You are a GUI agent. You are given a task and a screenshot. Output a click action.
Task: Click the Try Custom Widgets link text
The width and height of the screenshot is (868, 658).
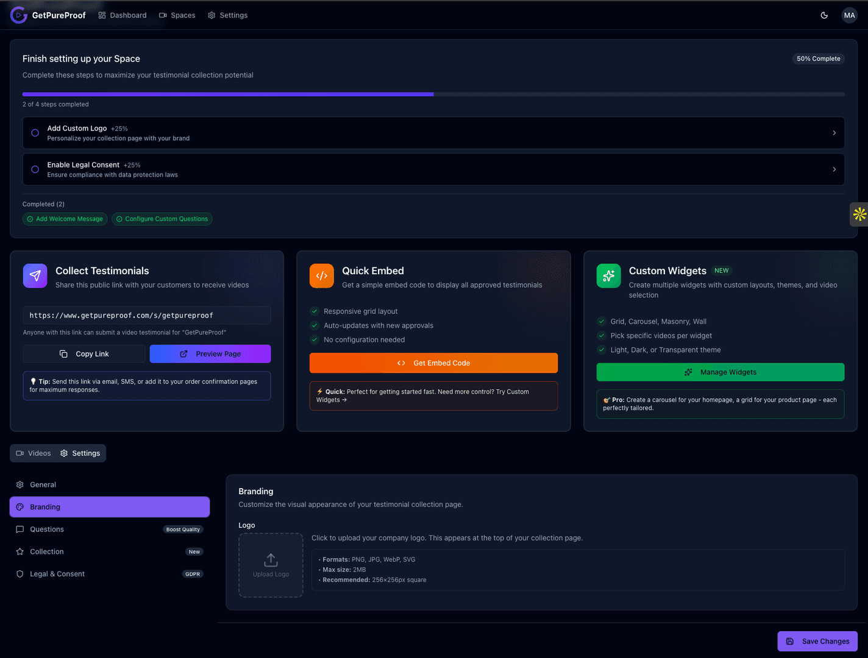pyautogui.click(x=422, y=396)
